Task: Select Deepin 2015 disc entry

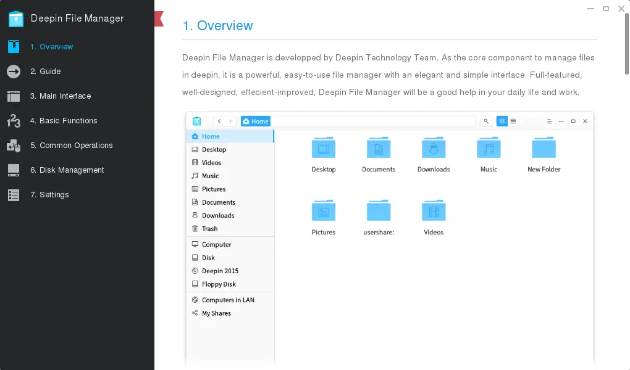Action: click(x=230, y=271)
